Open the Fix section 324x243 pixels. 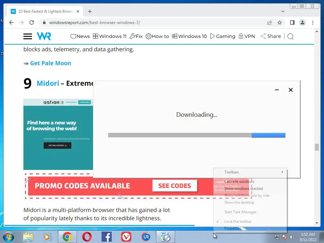[x=136, y=36]
